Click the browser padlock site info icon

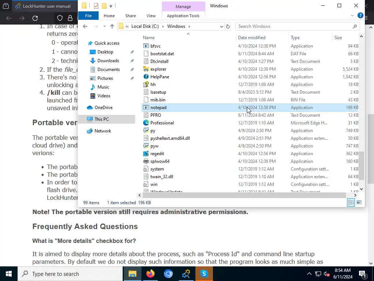70,18
